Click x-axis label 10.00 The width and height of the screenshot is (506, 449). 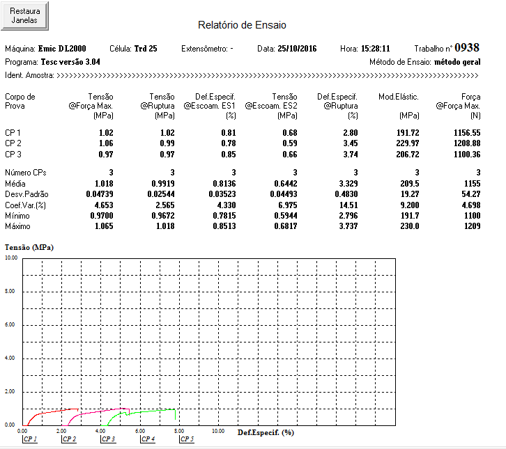coord(218,431)
